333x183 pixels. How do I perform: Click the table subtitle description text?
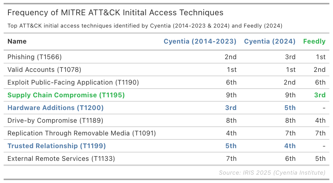click(145, 26)
